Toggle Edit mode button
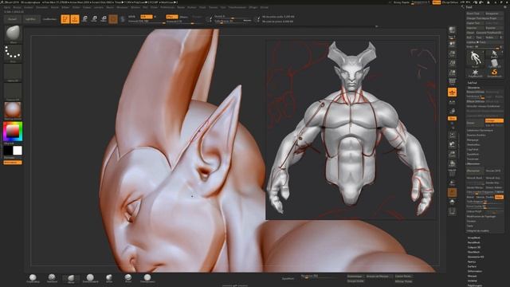 [x=65, y=19]
